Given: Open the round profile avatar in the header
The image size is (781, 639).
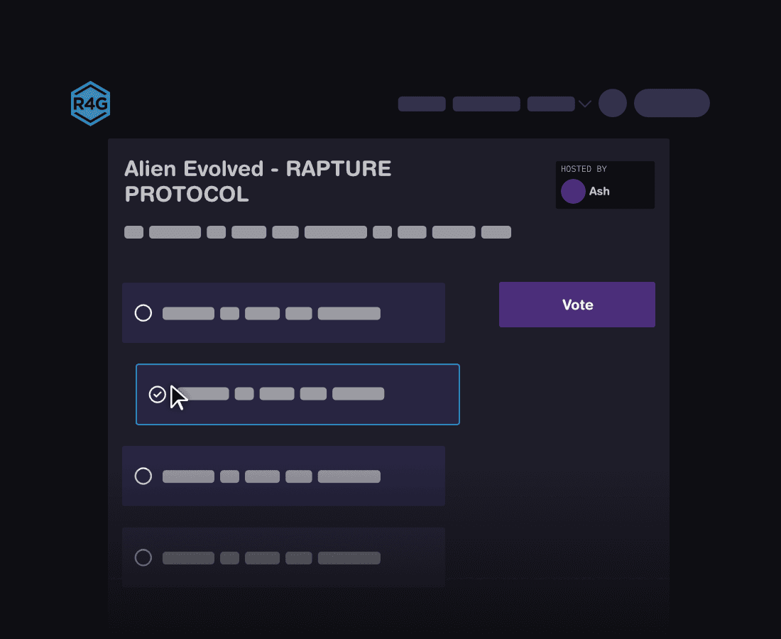Looking at the screenshot, I should (x=613, y=103).
